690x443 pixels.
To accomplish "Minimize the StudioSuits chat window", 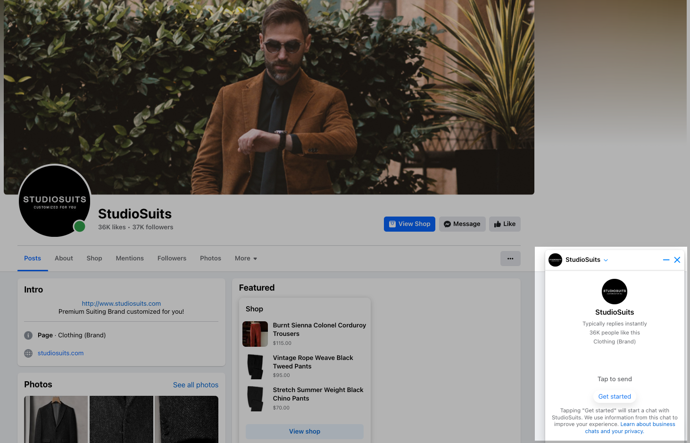I will 666,260.
